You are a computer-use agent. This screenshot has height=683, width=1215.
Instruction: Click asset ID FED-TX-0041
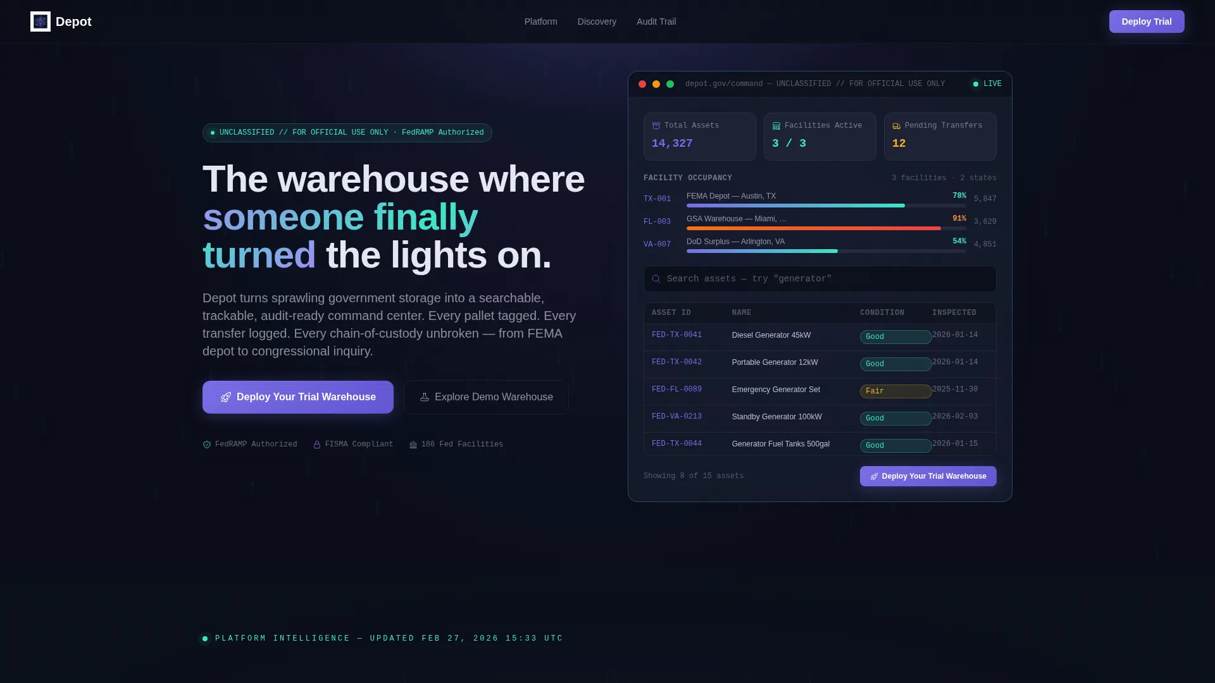(x=676, y=335)
